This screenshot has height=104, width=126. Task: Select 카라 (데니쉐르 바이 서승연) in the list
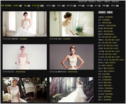tap(108, 54)
